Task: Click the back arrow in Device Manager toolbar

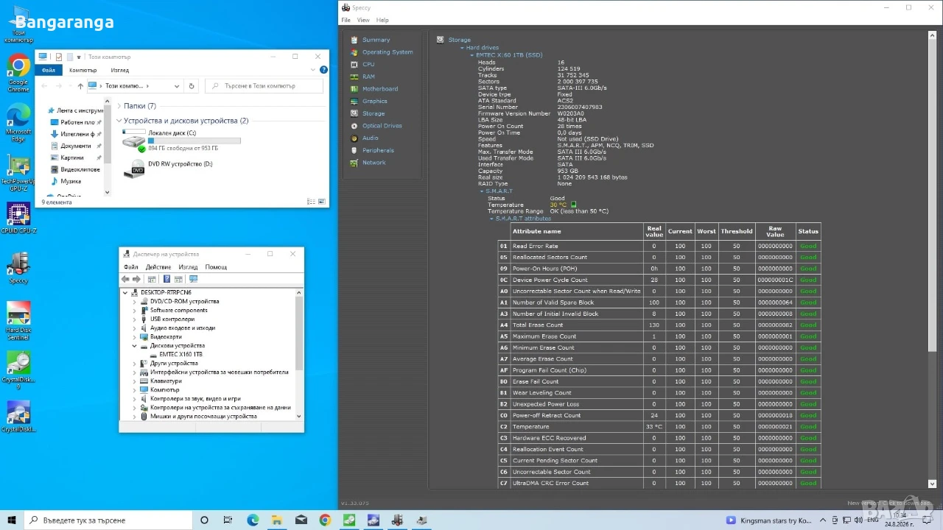Action: pos(125,279)
